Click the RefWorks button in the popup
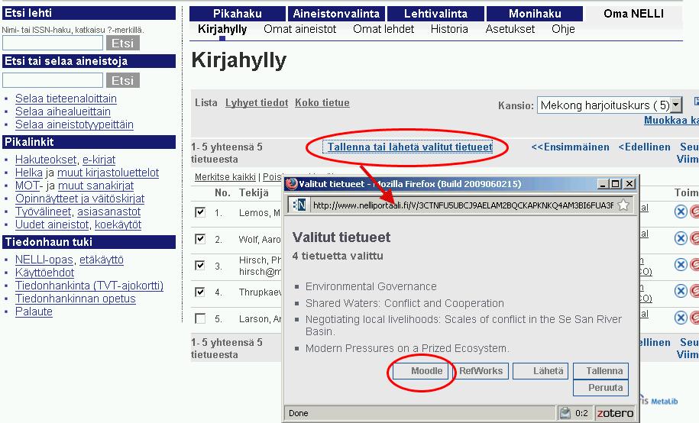The image size is (699, 423). [481, 371]
